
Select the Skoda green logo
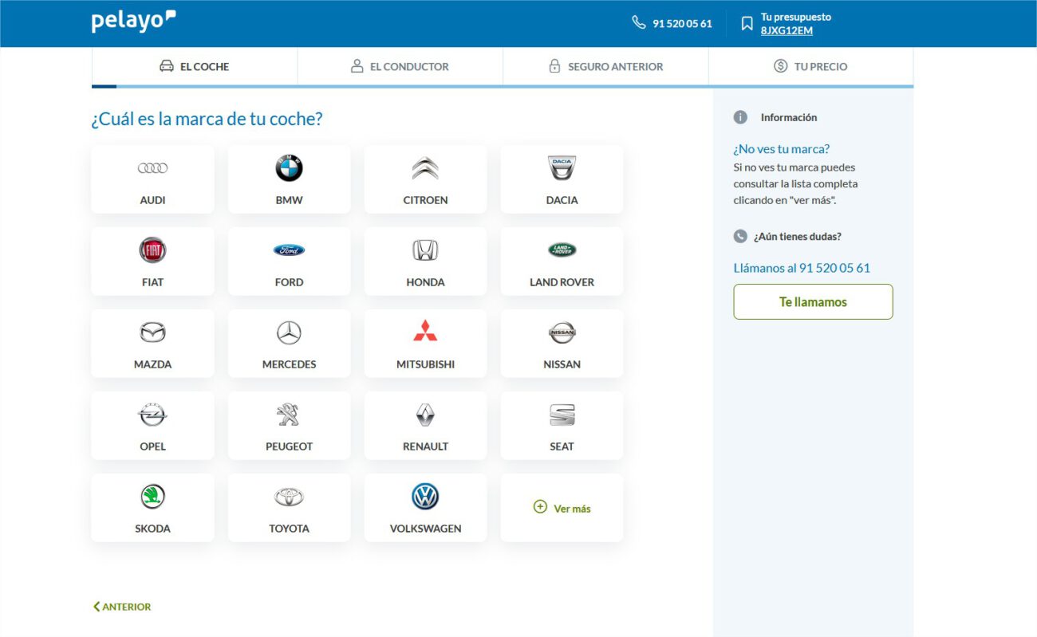point(152,497)
